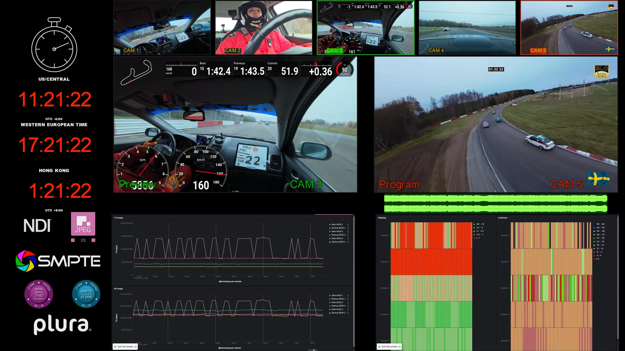Click the purple AMWA NMOS tested badge

tap(39, 294)
